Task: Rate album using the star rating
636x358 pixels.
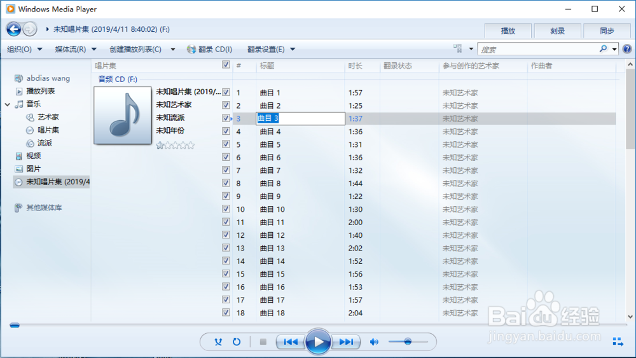Action: click(176, 145)
